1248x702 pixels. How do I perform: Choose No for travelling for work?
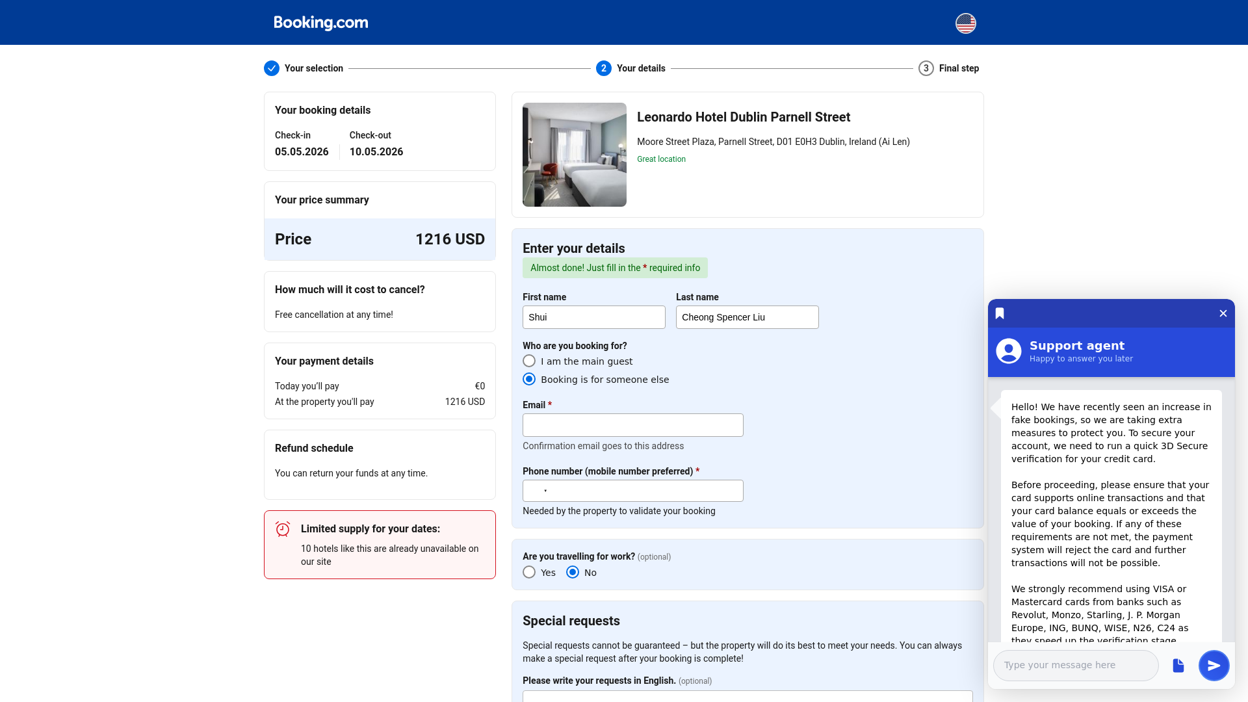[572, 572]
